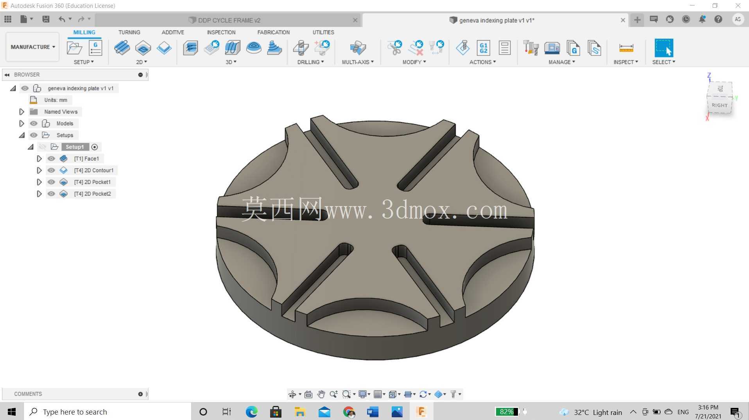The height and width of the screenshot is (420, 749).
Task: Select the 3D Parallel toolpath icon
Action: 233,48
